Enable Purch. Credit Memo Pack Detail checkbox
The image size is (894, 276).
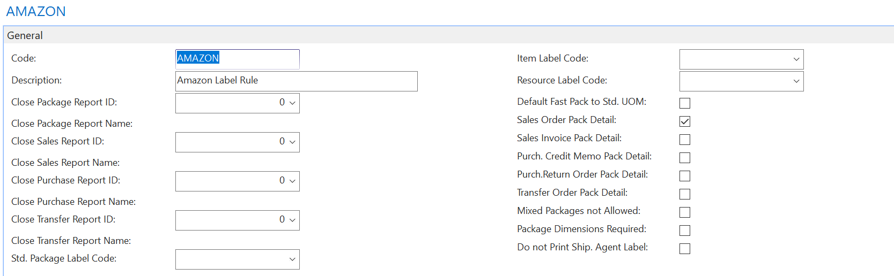tap(685, 157)
